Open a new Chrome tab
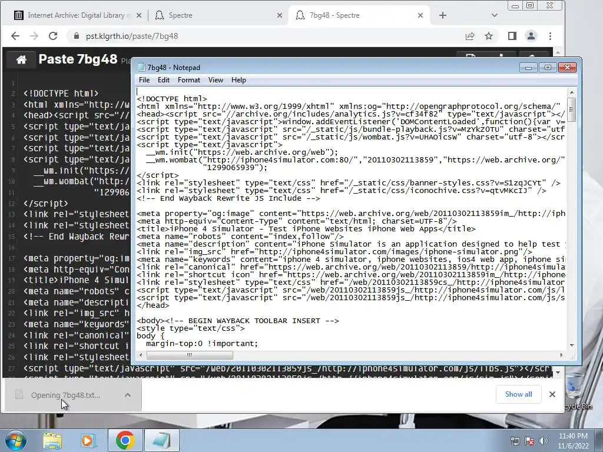This screenshot has height=452, width=603. [x=443, y=15]
